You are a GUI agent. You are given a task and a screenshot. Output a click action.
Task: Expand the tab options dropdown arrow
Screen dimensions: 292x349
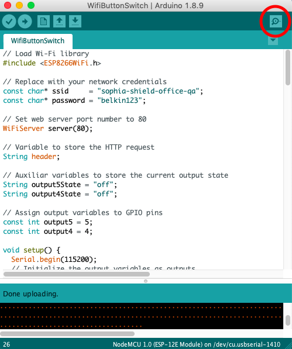tap(273, 41)
